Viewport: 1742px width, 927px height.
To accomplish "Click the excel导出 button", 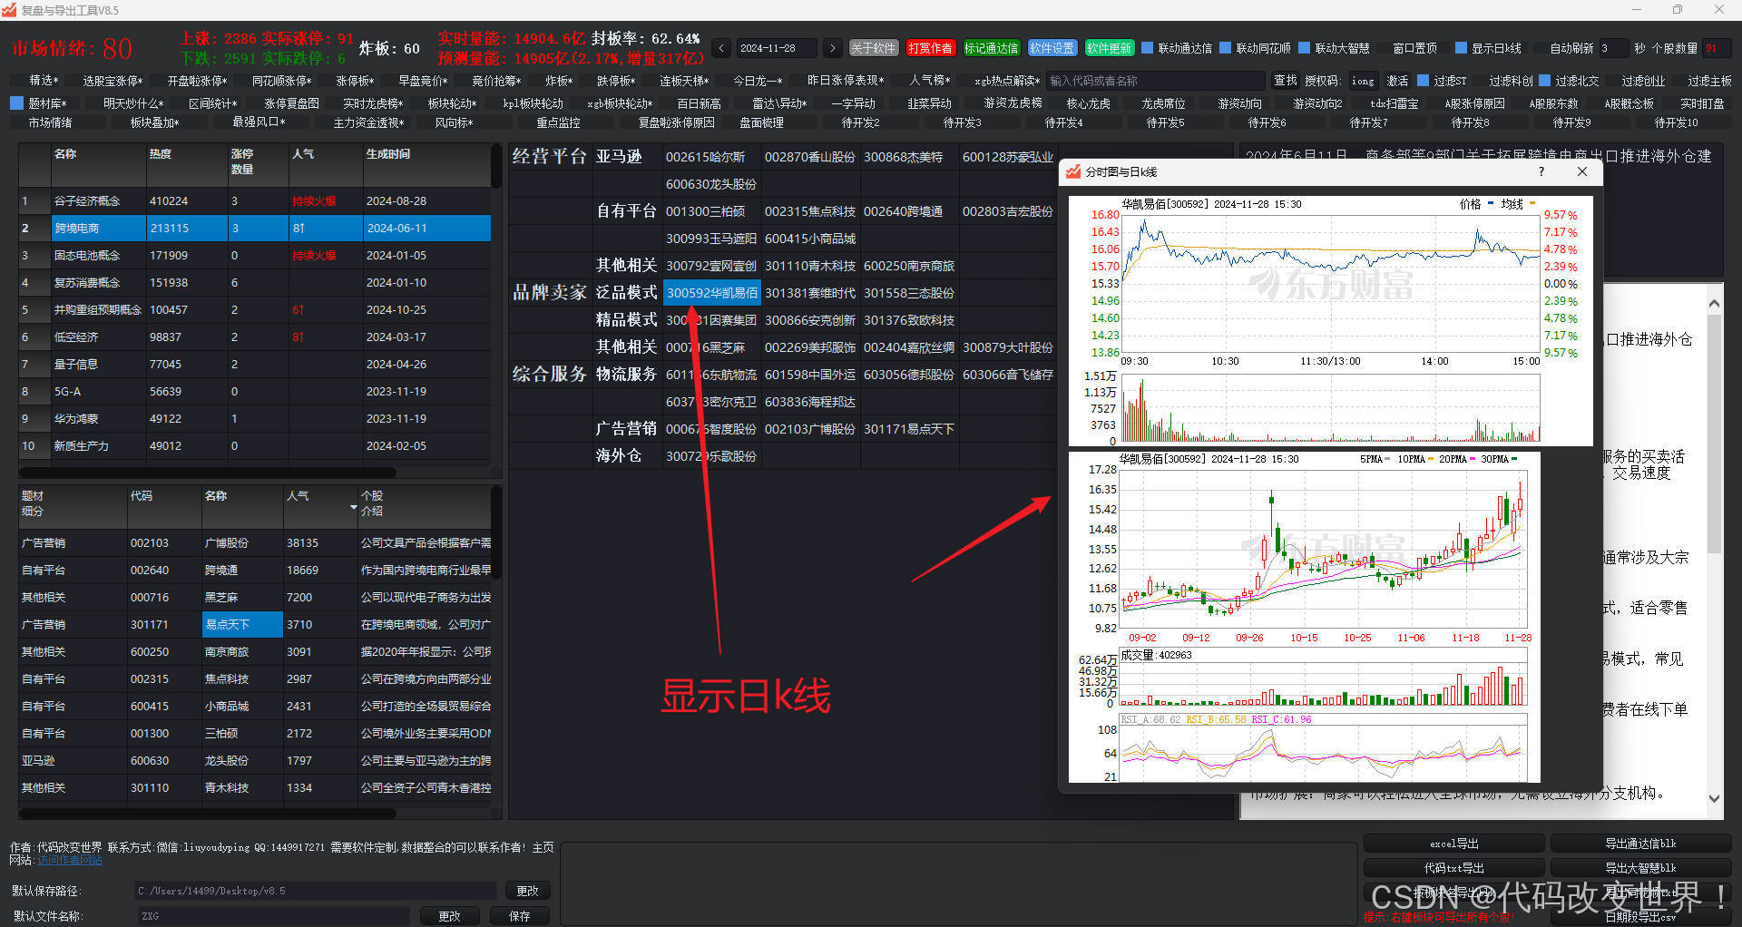I will point(1453,844).
